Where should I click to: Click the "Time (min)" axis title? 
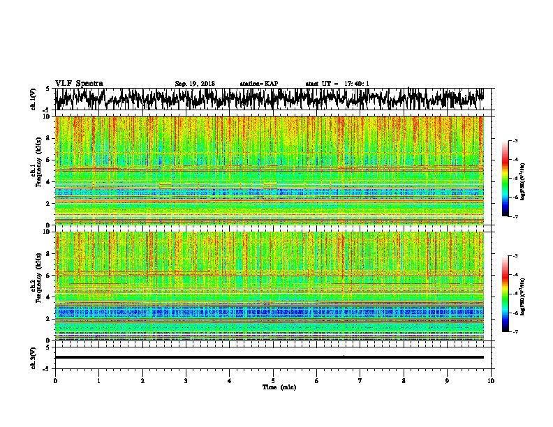(x=279, y=387)
